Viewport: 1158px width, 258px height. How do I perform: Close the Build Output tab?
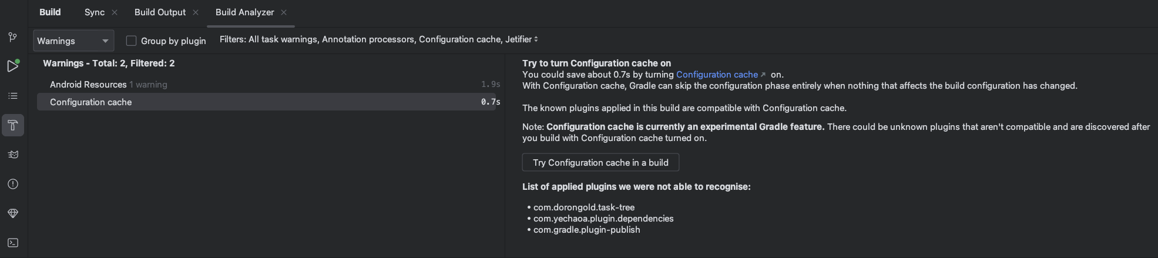[196, 12]
